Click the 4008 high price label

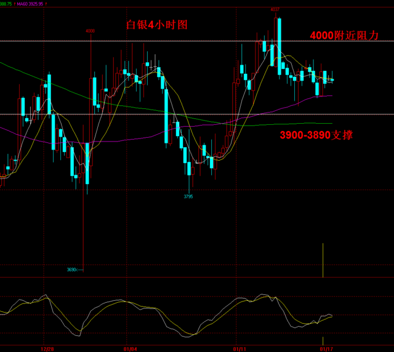pyautogui.click(x=90, y=31)
